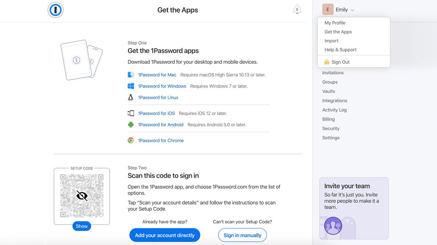Click the iOS device icon

coord(131,113)
